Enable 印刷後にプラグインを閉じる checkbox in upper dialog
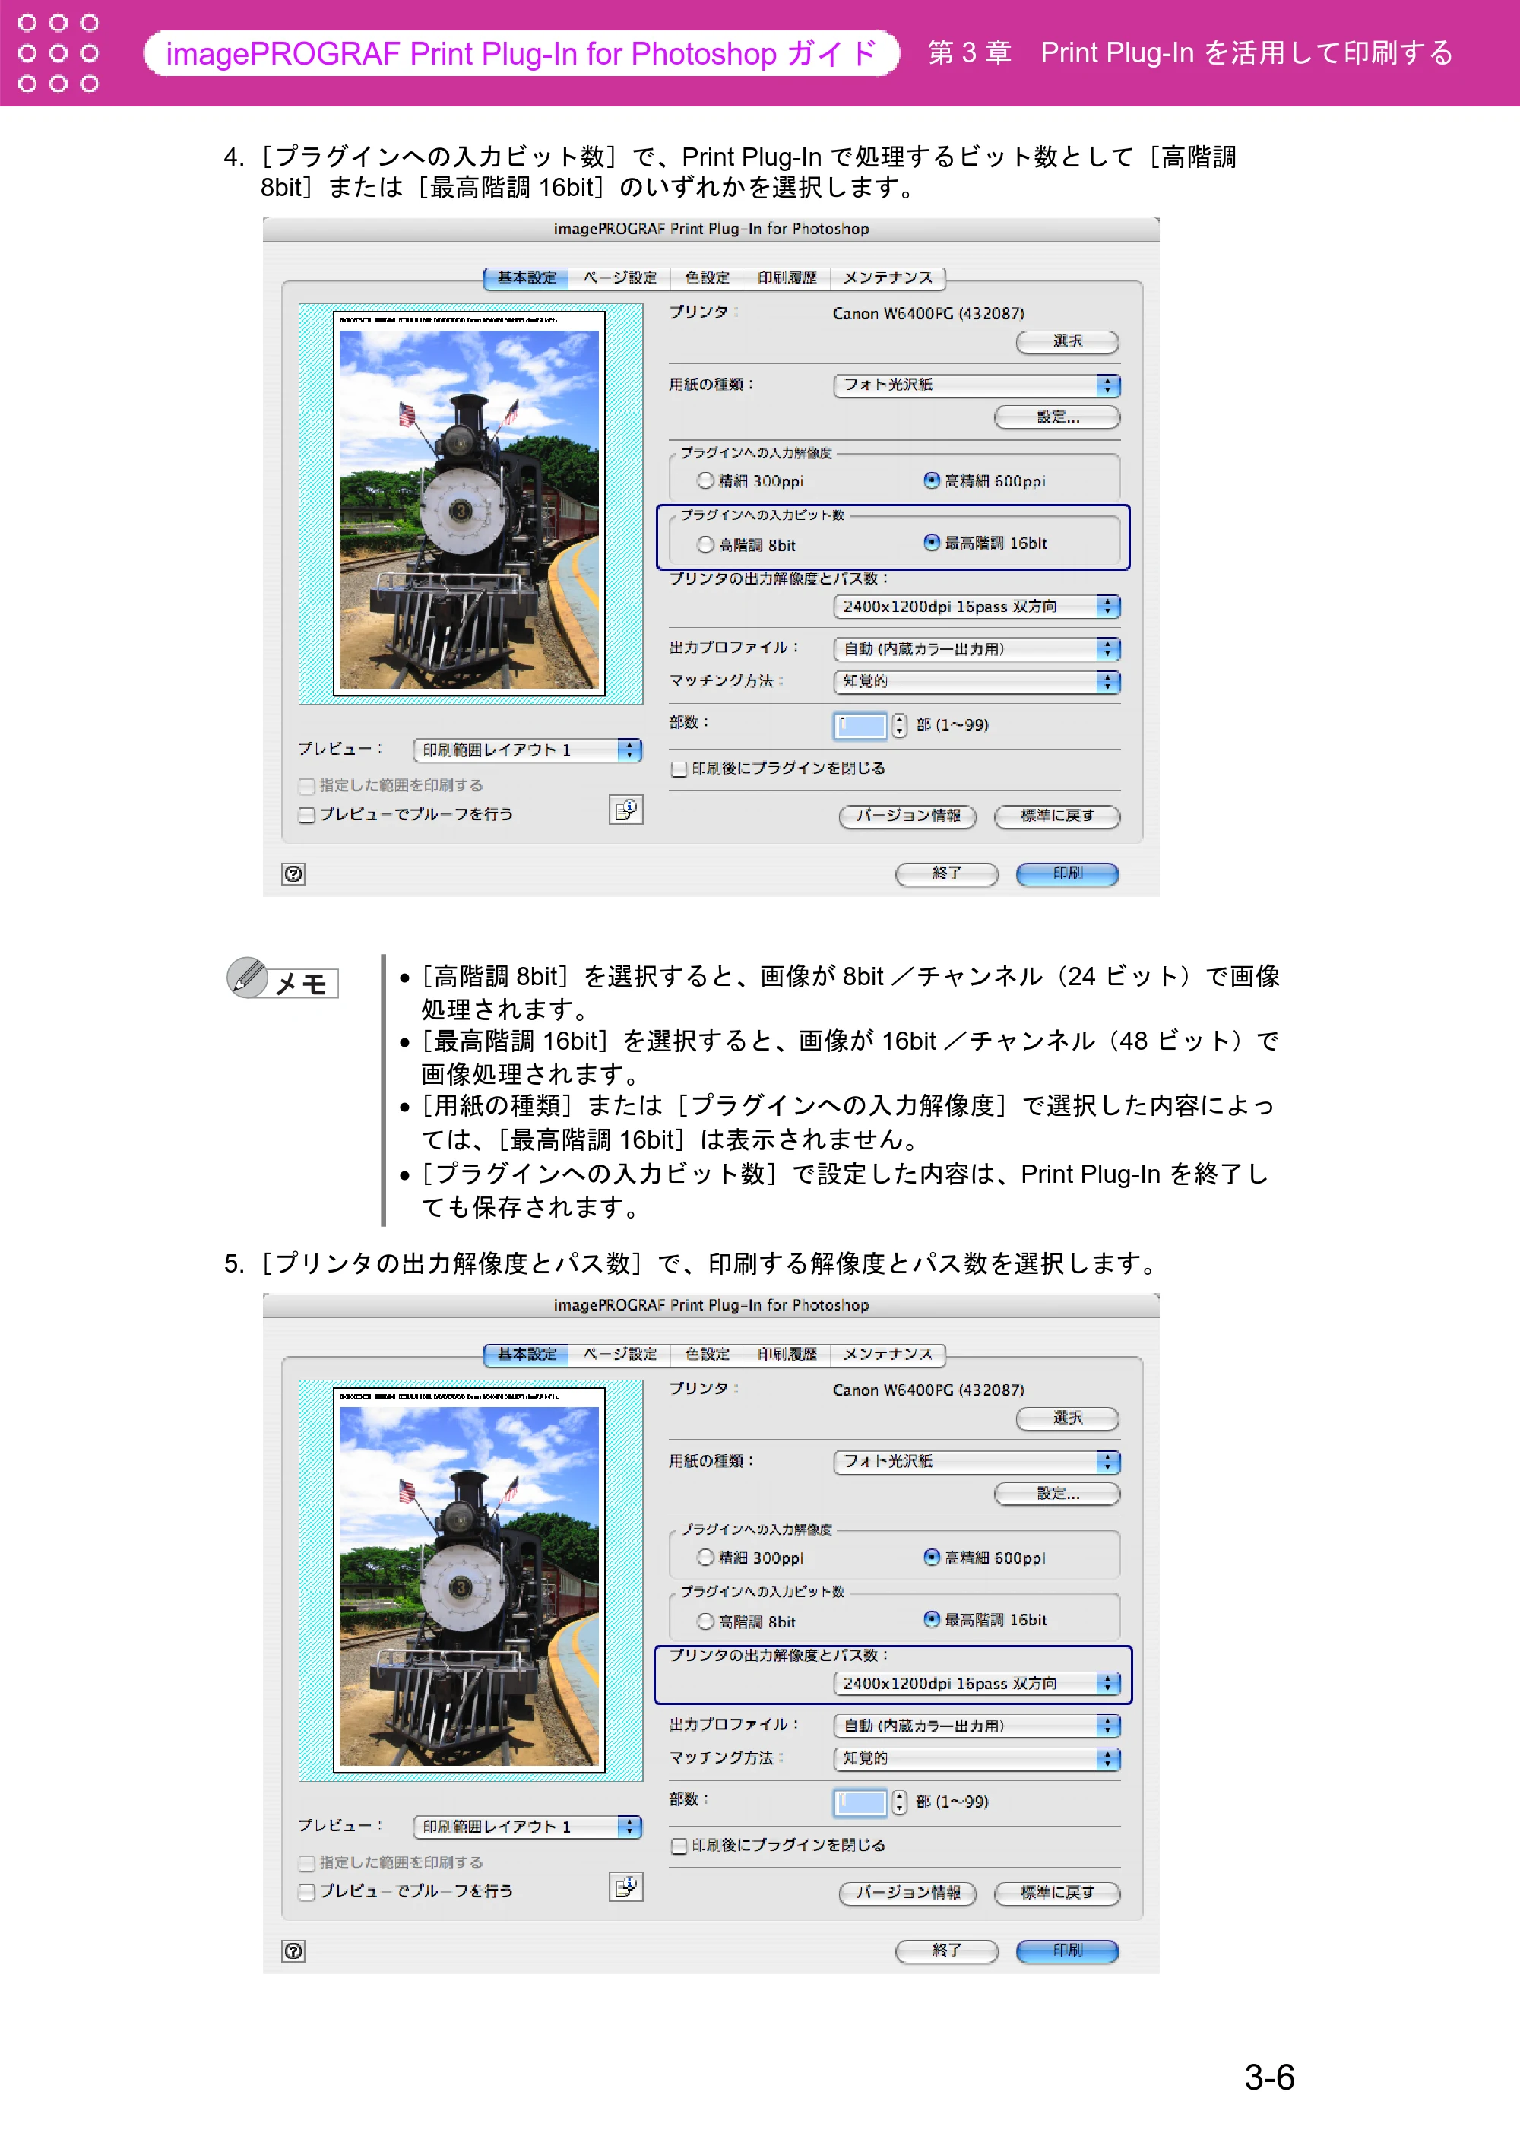 click(679, 769)
